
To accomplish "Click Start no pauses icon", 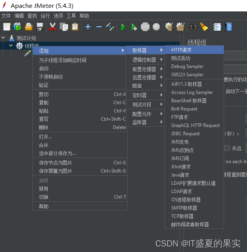I will pos(134,27).
